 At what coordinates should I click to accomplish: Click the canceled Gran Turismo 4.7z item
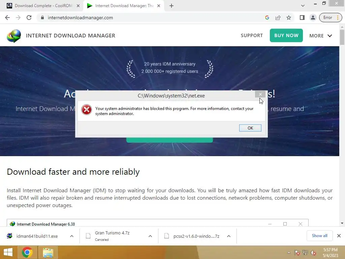pos(112,236)
